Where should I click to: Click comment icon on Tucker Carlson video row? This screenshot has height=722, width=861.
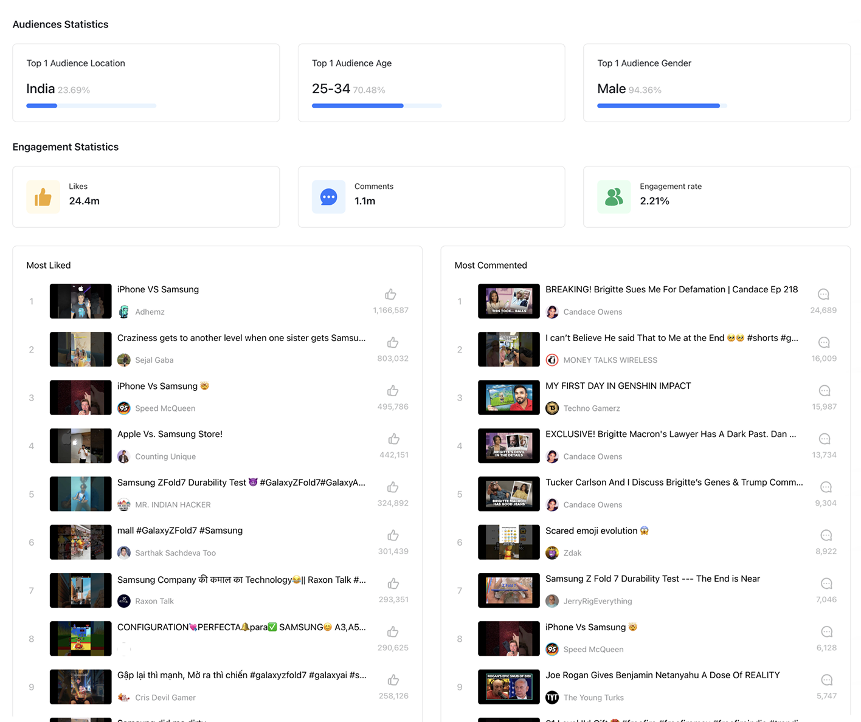(x=826, y=487)
